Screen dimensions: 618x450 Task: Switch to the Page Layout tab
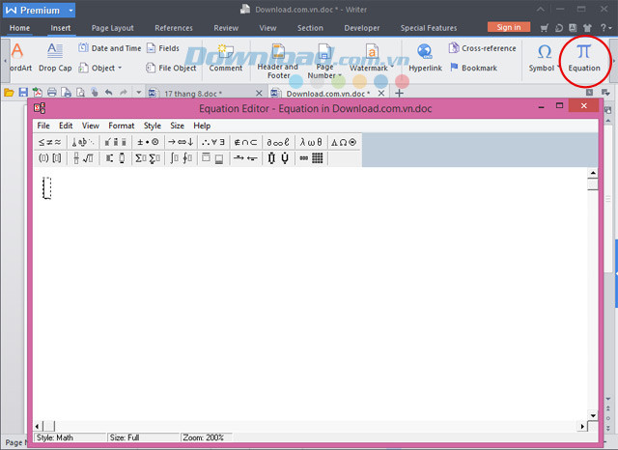[x=113, y=28]
